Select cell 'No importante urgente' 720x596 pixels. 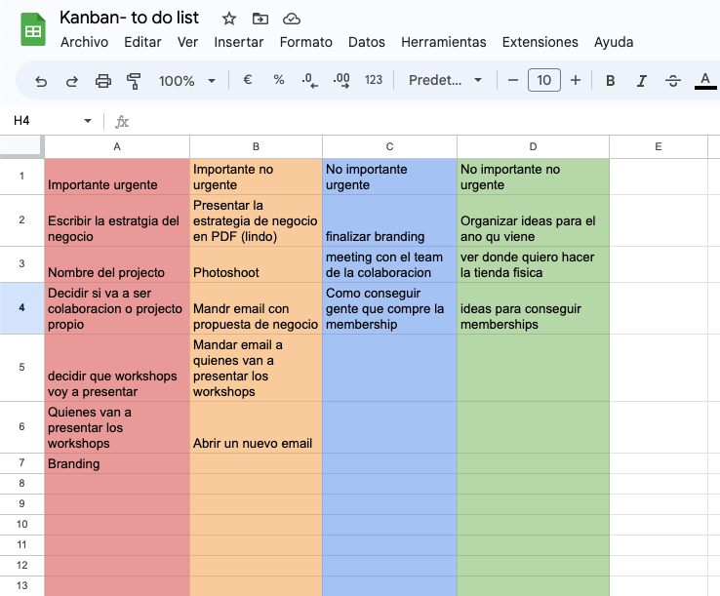[x=390, y=177]
